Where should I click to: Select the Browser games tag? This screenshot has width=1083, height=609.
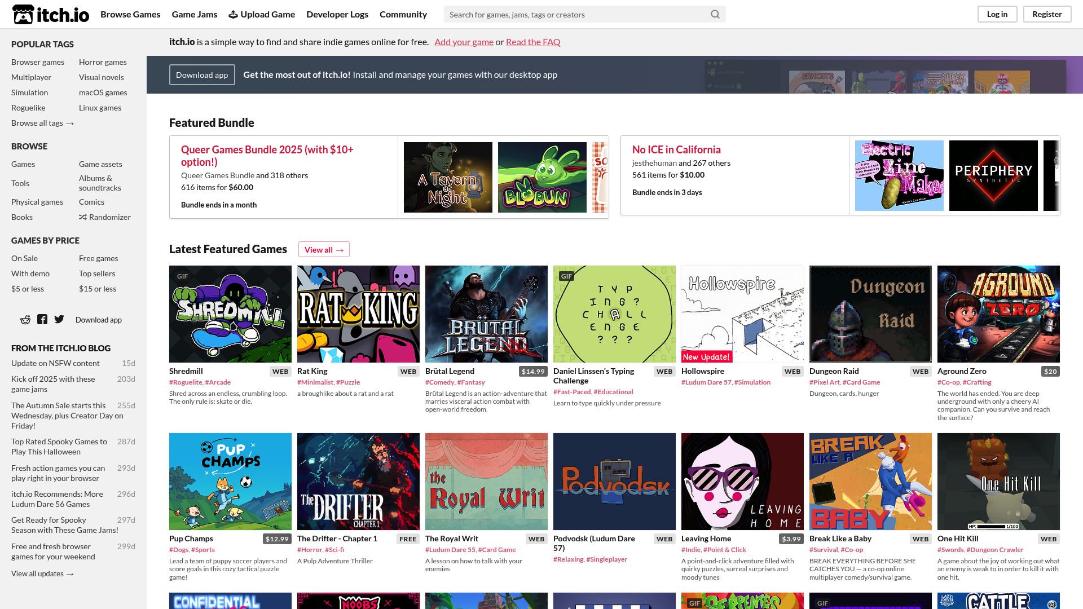(x=38, y=62)
